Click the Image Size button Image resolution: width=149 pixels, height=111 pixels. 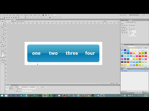pyautogui.click(x=33, y=87)
